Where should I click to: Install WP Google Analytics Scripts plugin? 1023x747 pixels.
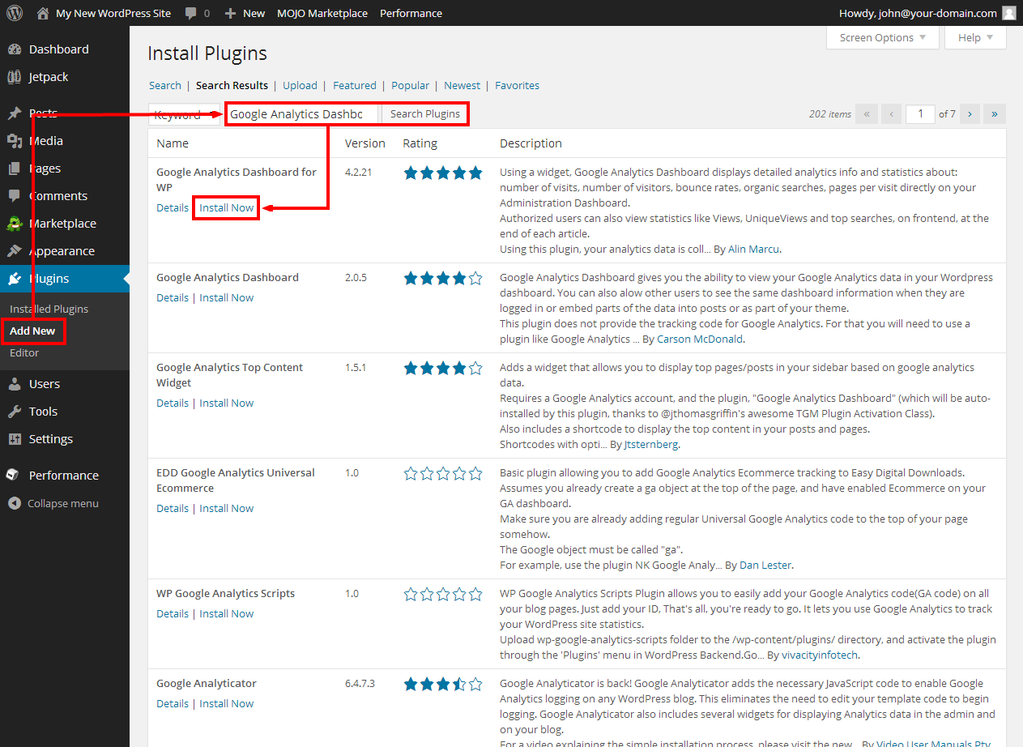tap(227, 613)
